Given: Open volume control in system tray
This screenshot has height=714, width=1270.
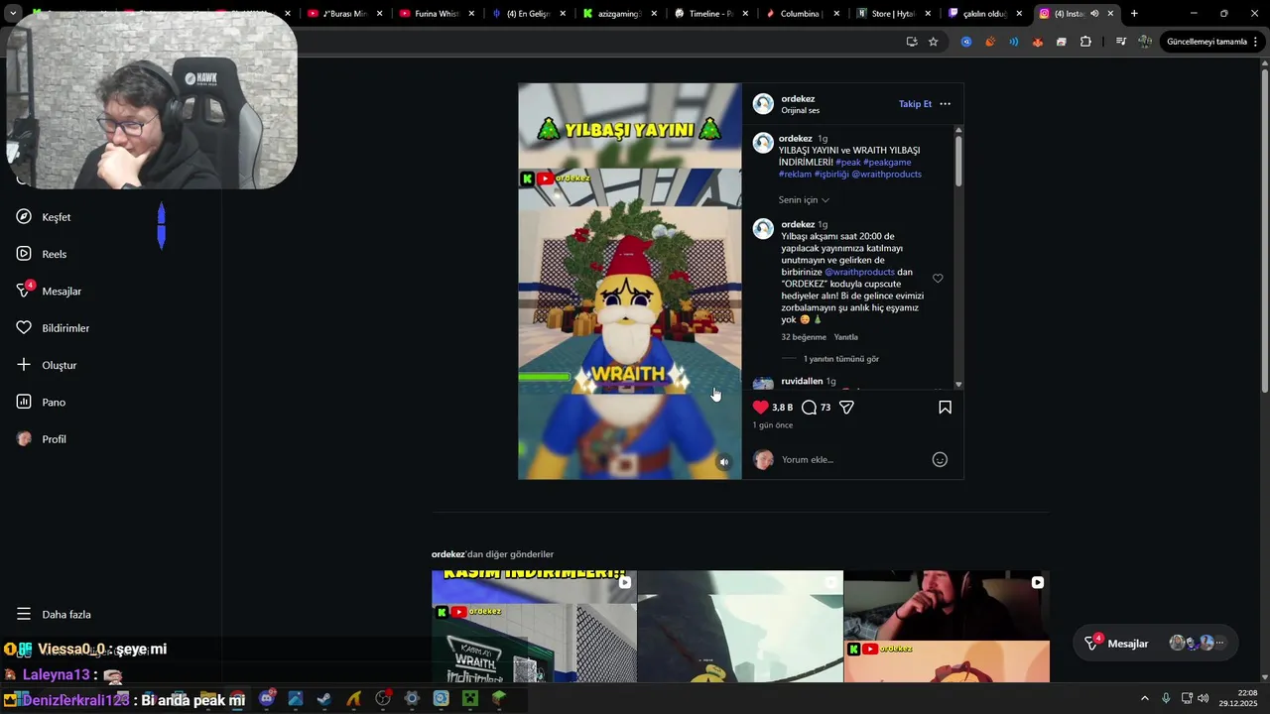Looking at the screenshot, I should pos(1204,698).
